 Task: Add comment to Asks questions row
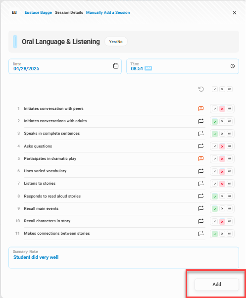[201, 146]
